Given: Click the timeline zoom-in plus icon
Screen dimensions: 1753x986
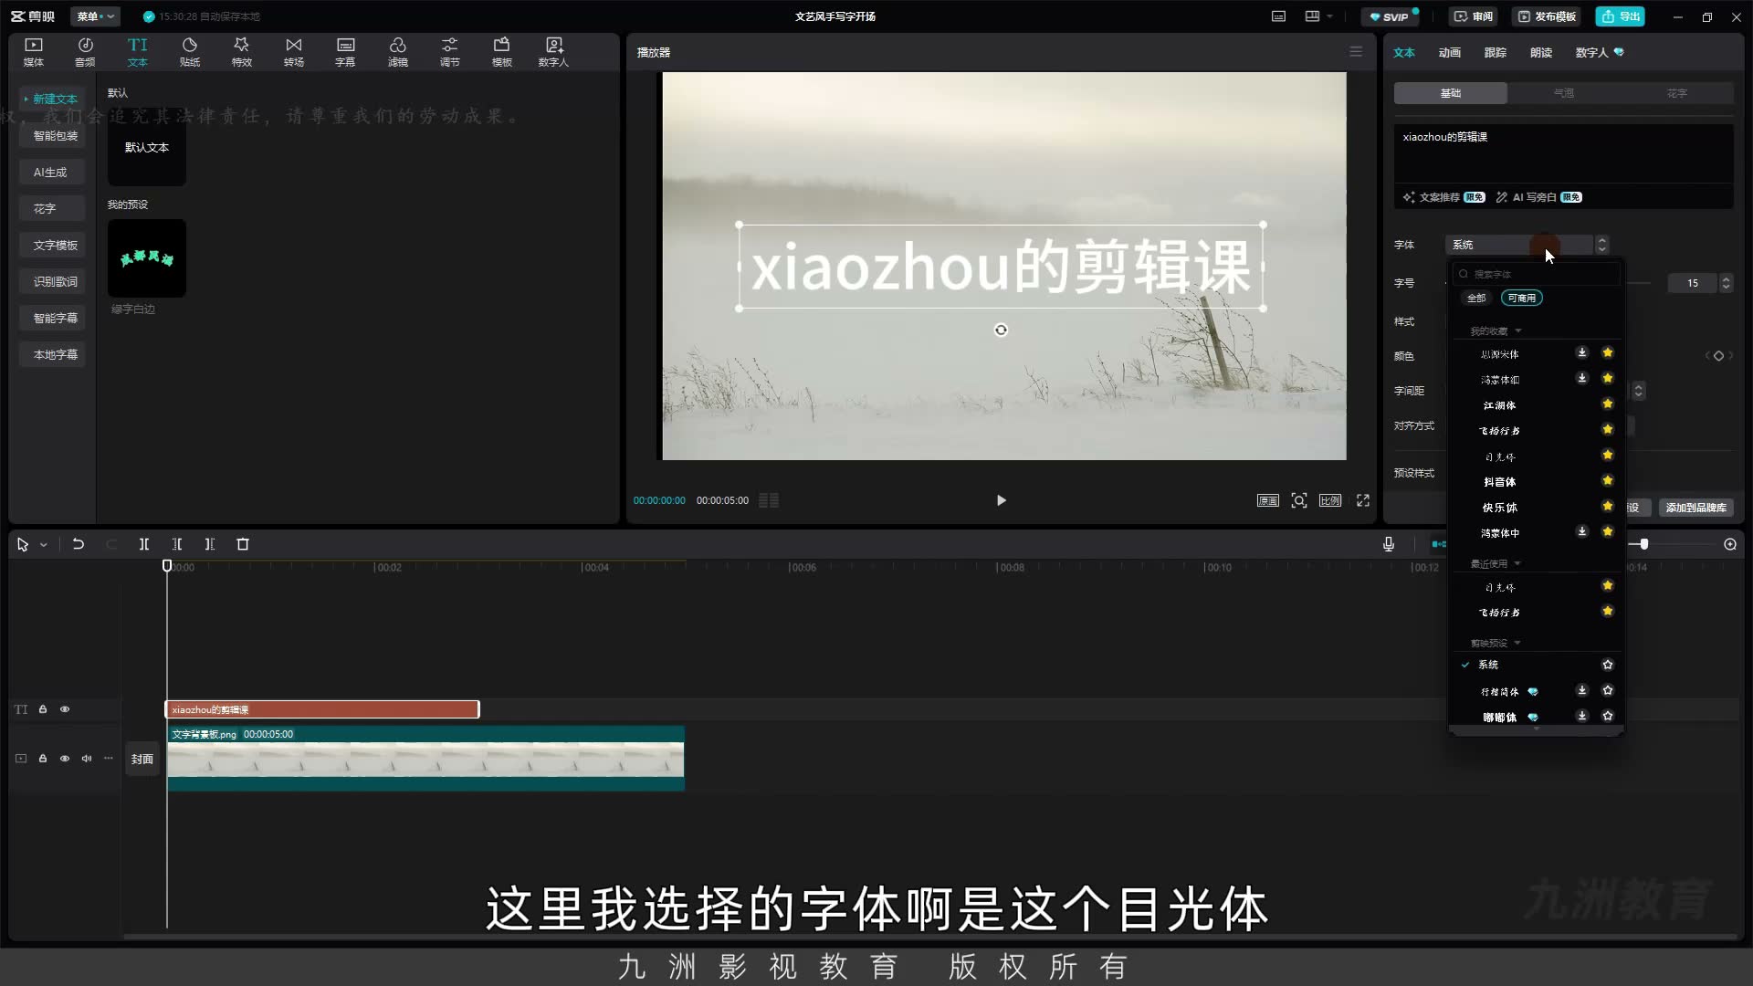Looking at the screenshot, I should 1730,544.
